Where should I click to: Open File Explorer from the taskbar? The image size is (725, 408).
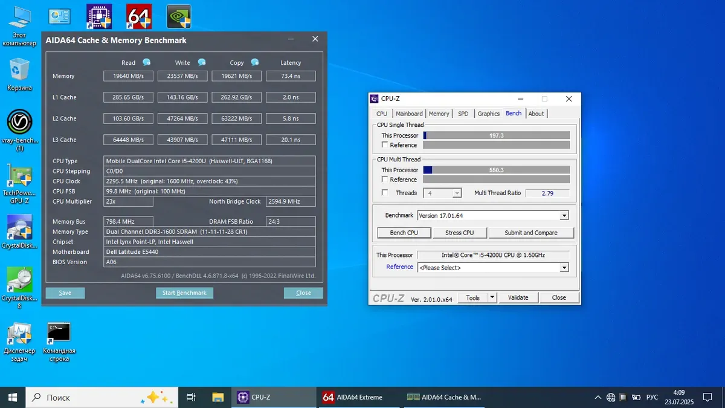(218, 397)
